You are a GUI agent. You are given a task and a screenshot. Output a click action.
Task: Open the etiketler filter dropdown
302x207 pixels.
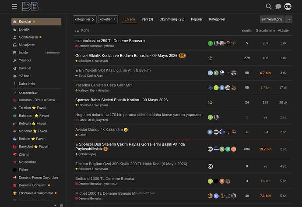coord(108,19)
